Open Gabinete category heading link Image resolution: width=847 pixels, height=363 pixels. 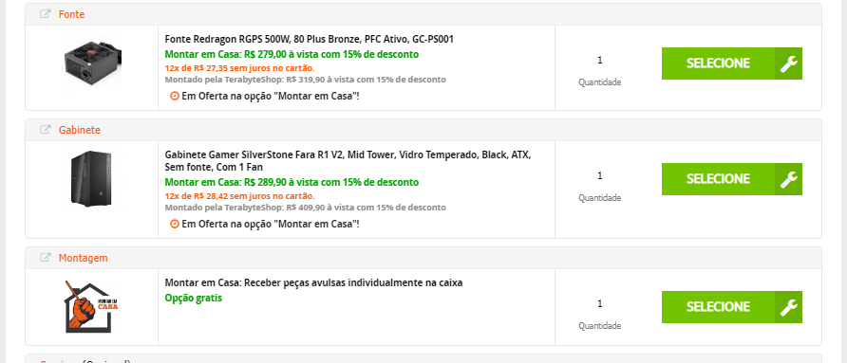(x=80, y=130)
